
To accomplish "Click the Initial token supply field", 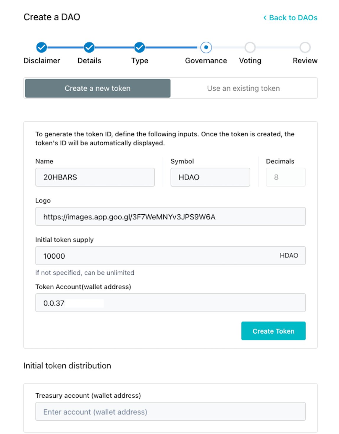I will coord(170,256).
